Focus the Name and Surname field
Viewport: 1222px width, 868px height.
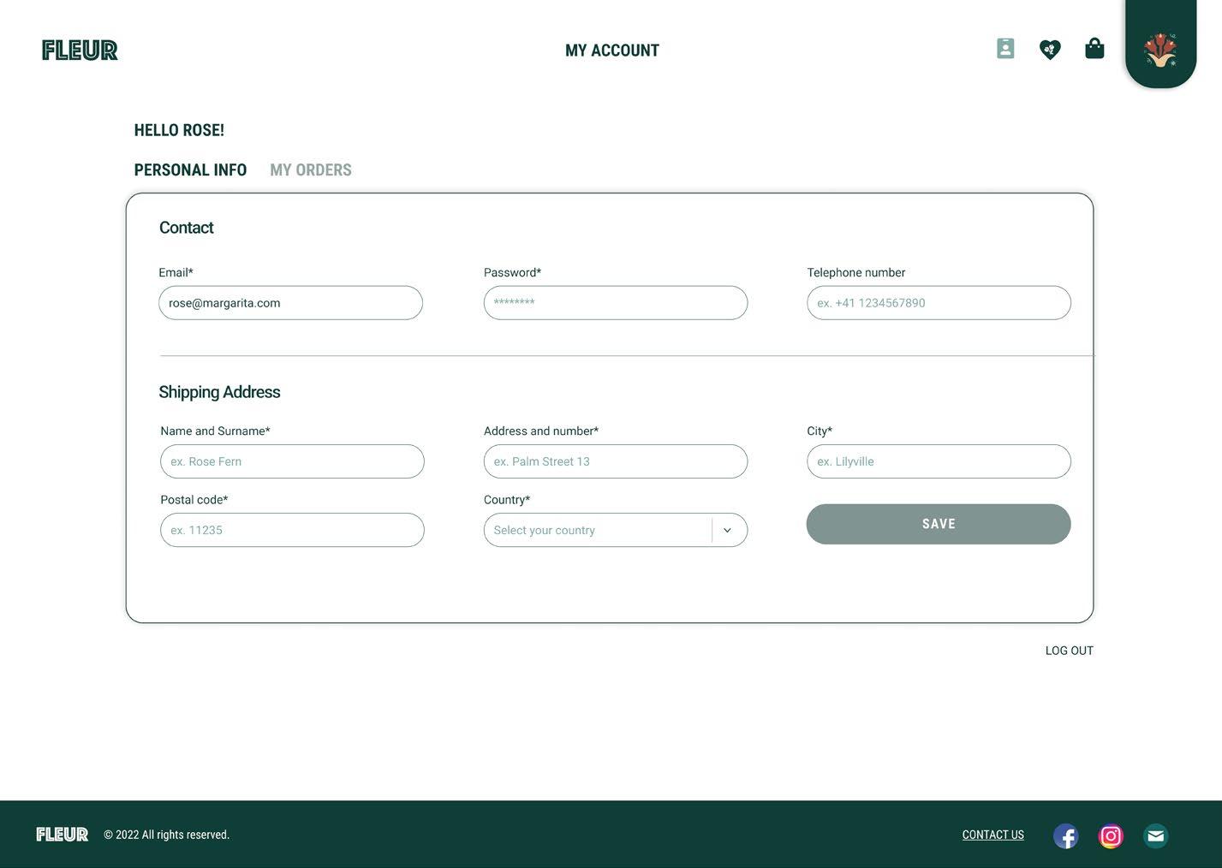292,461
